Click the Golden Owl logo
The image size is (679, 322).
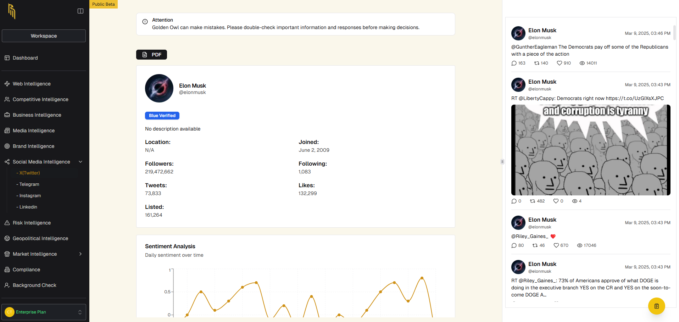pyautogui.click(x=12, y=11)
